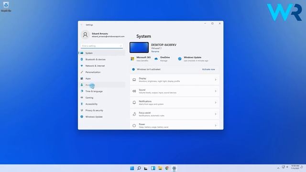The height and width of the screenshot is (172, 306).
Task: Show hidden icons in system tray
Action: (278, 168)
